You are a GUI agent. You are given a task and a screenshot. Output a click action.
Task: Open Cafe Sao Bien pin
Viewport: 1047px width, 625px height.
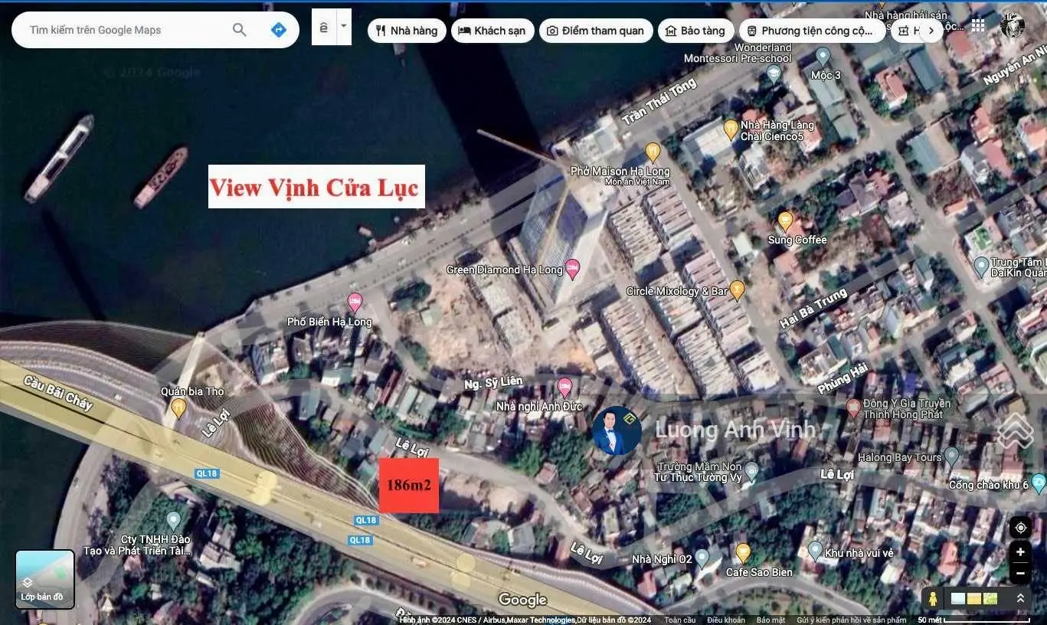click(742, 551)
